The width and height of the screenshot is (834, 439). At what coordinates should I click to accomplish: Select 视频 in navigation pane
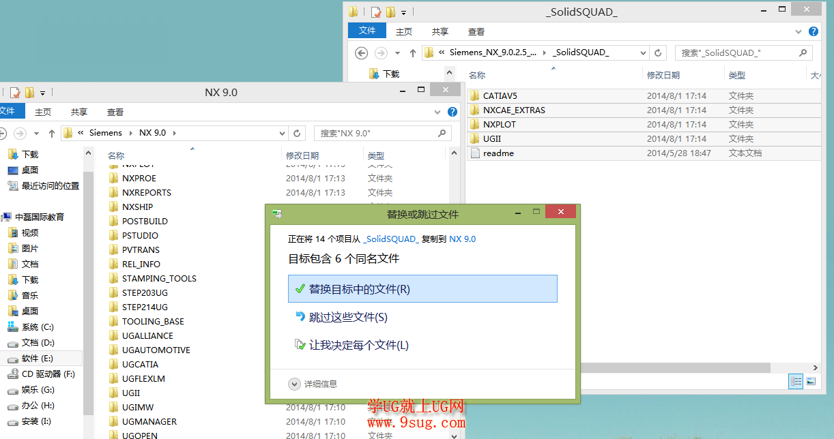coord(30,233)
